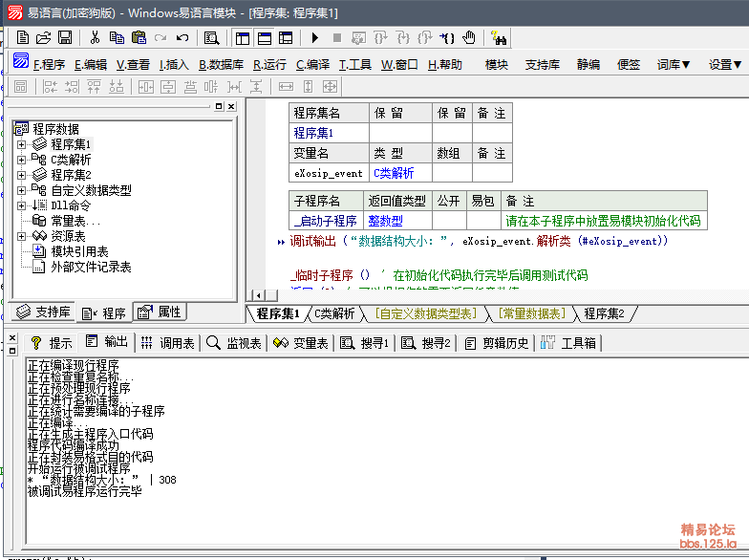Expand the 程序集1 tree node
This screenshot has height=560, width=749.
(x=21, y=144)
